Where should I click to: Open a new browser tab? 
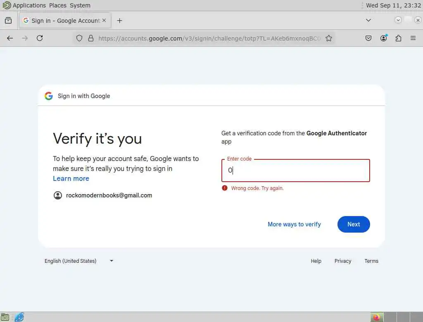(119, 21)
